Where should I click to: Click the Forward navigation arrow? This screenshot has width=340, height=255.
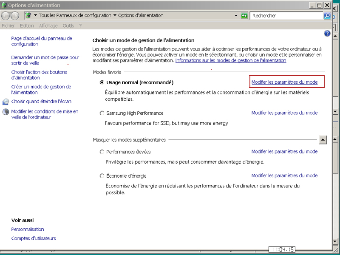(x=15, y=16)
